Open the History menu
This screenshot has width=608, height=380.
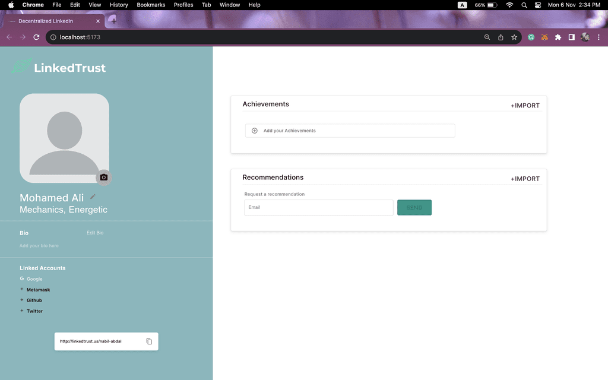click(x=119, y=5)
